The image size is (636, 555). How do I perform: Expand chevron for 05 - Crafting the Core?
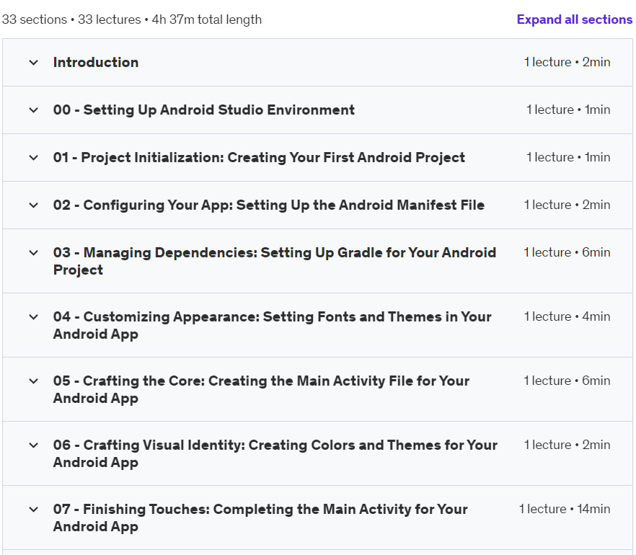tap(34, 381)
